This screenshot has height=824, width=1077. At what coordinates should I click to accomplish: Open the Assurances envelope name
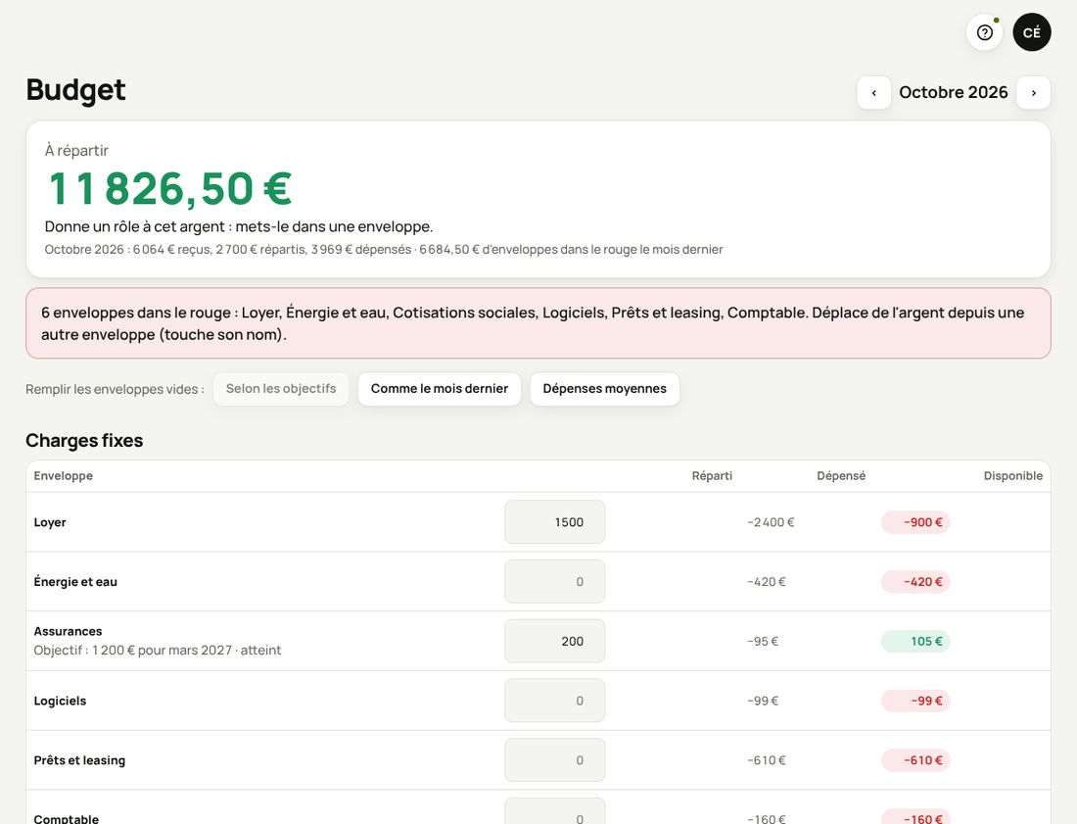pyautogui.click(x=68, y=631)
